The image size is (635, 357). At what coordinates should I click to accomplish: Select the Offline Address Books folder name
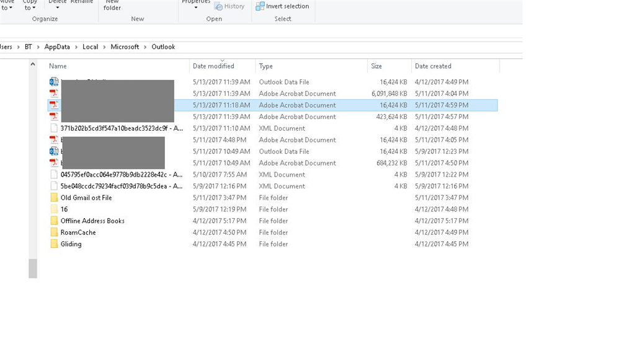pyautogui.click(x=92, y=221)
